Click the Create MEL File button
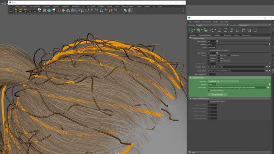This screenshot has height=154, width=274. [218, 95]
